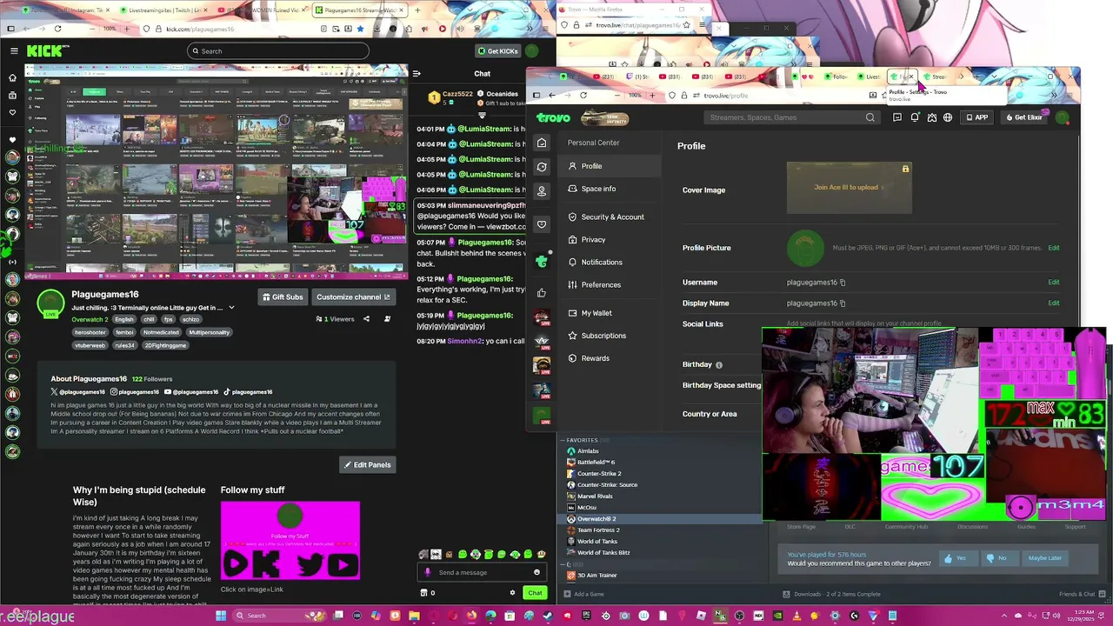Open the Trovo language globe icon
This screenshot has height=626, width=1113.
pyautogui.click(x=948, y=117)
